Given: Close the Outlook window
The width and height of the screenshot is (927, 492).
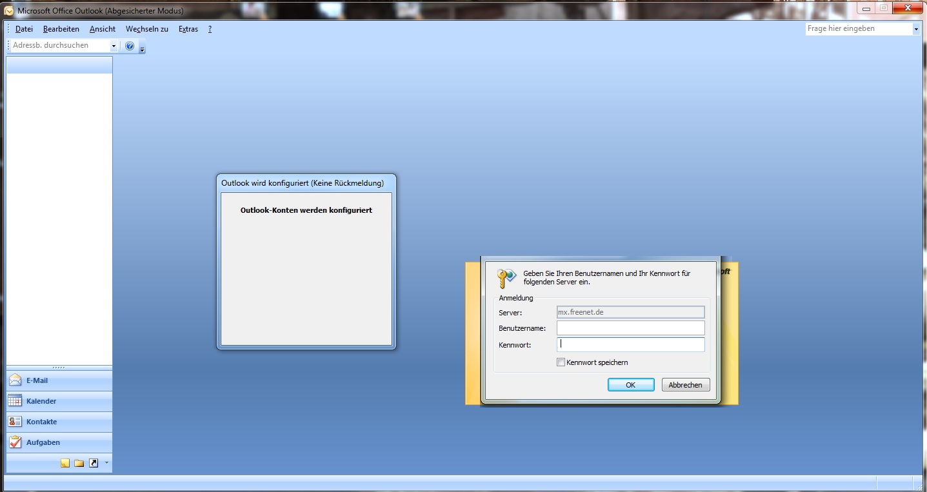Looking at the screenshot, I should tap(907, 8).
